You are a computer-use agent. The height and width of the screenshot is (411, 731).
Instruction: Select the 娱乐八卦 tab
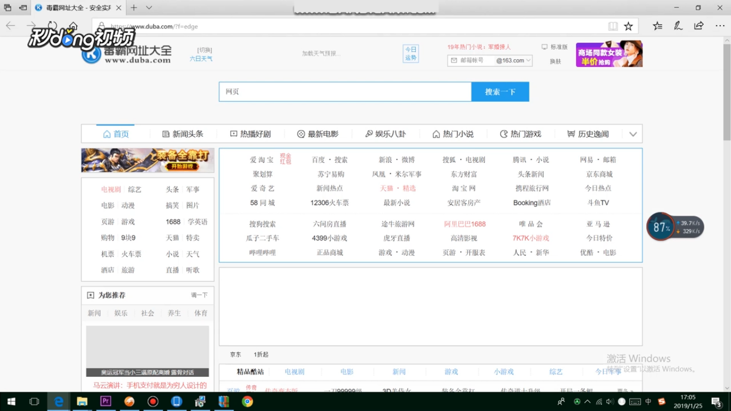pos(385,134)
